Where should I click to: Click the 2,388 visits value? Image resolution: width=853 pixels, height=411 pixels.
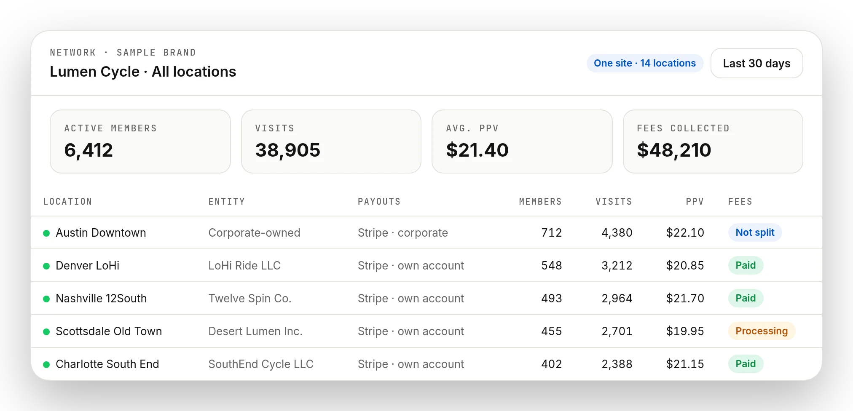[617, 364]
